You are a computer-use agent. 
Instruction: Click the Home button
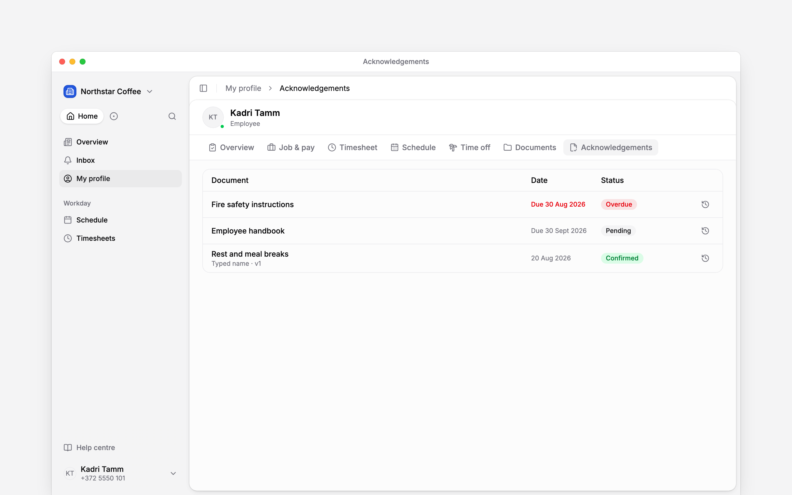click(x=82, y=116)
